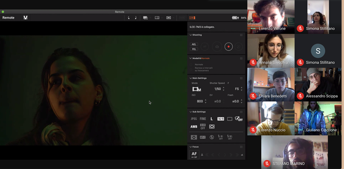Click the creative style OFF icon
This screenshot has height=169, width=344.
(239, 119)
